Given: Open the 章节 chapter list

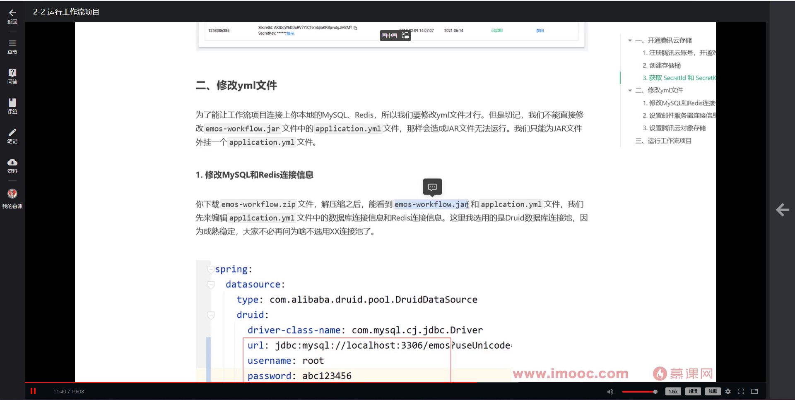Looking at the screenshot, I should pyautogui.click(x=12, y=47).
